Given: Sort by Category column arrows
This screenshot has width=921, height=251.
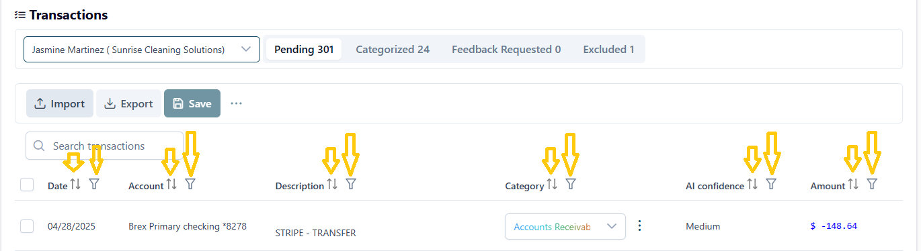Looking at the screenshot, I should click(x=552, y=185).
